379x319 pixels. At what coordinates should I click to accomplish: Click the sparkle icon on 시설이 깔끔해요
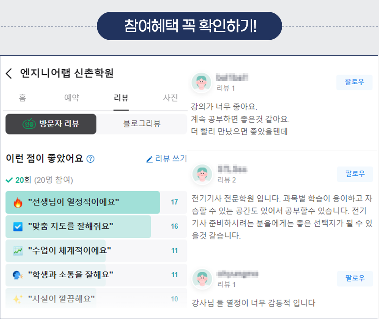pyautogui.click(x=18, y=299)
